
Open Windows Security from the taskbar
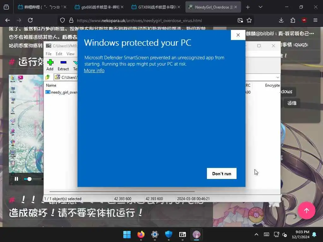pos(169,234)
